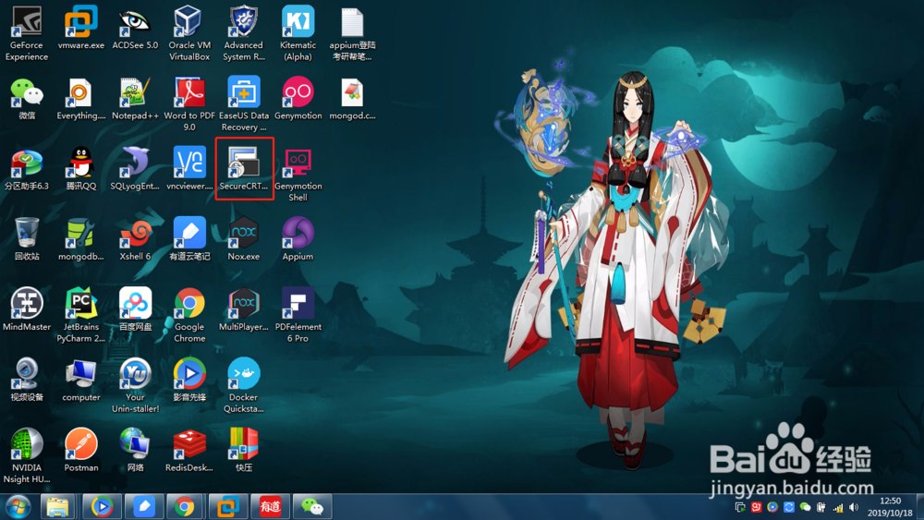The width and height of the screenshot is (924, 520).
Task: Click the 快压 archive tool icon
Action: (x=243, y=450)
